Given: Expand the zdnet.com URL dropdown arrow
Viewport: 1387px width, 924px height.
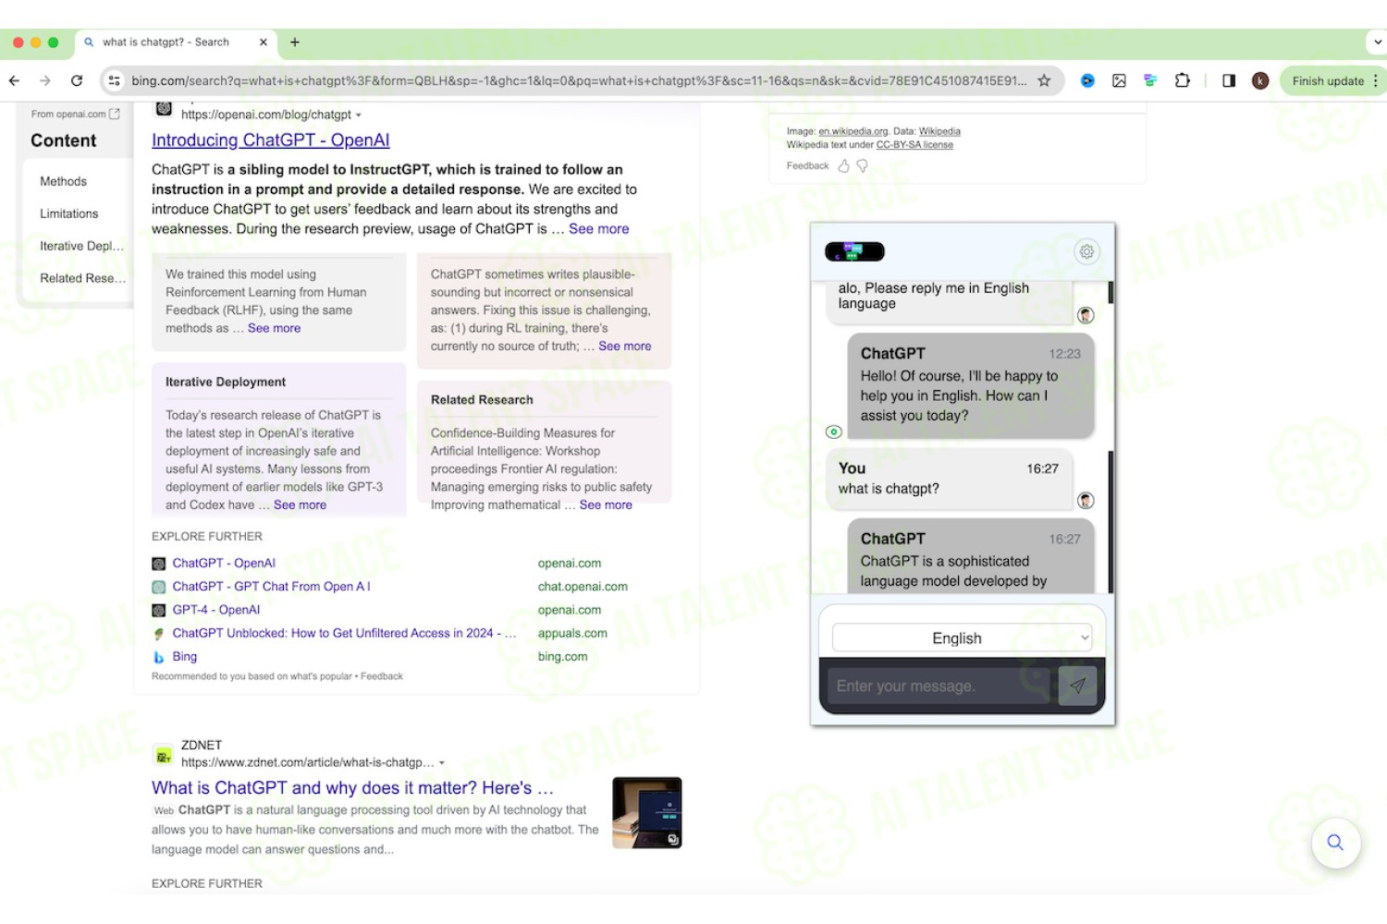Looking at the screenshot, I should 442,762.
